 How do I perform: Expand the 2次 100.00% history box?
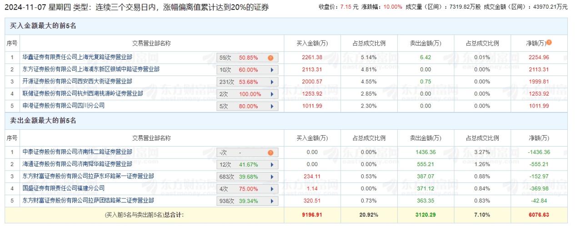click(247, 94)
